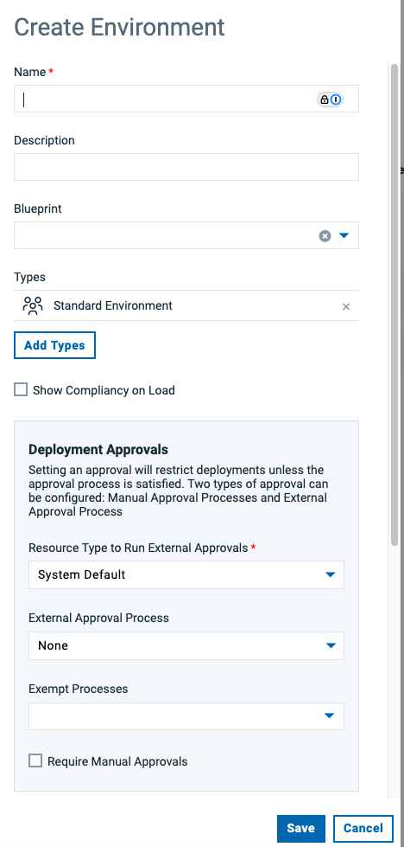Focus the Name input field

point(186,99)
